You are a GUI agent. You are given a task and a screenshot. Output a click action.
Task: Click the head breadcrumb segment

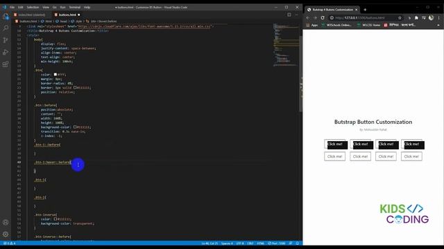(x=62, y=21)
